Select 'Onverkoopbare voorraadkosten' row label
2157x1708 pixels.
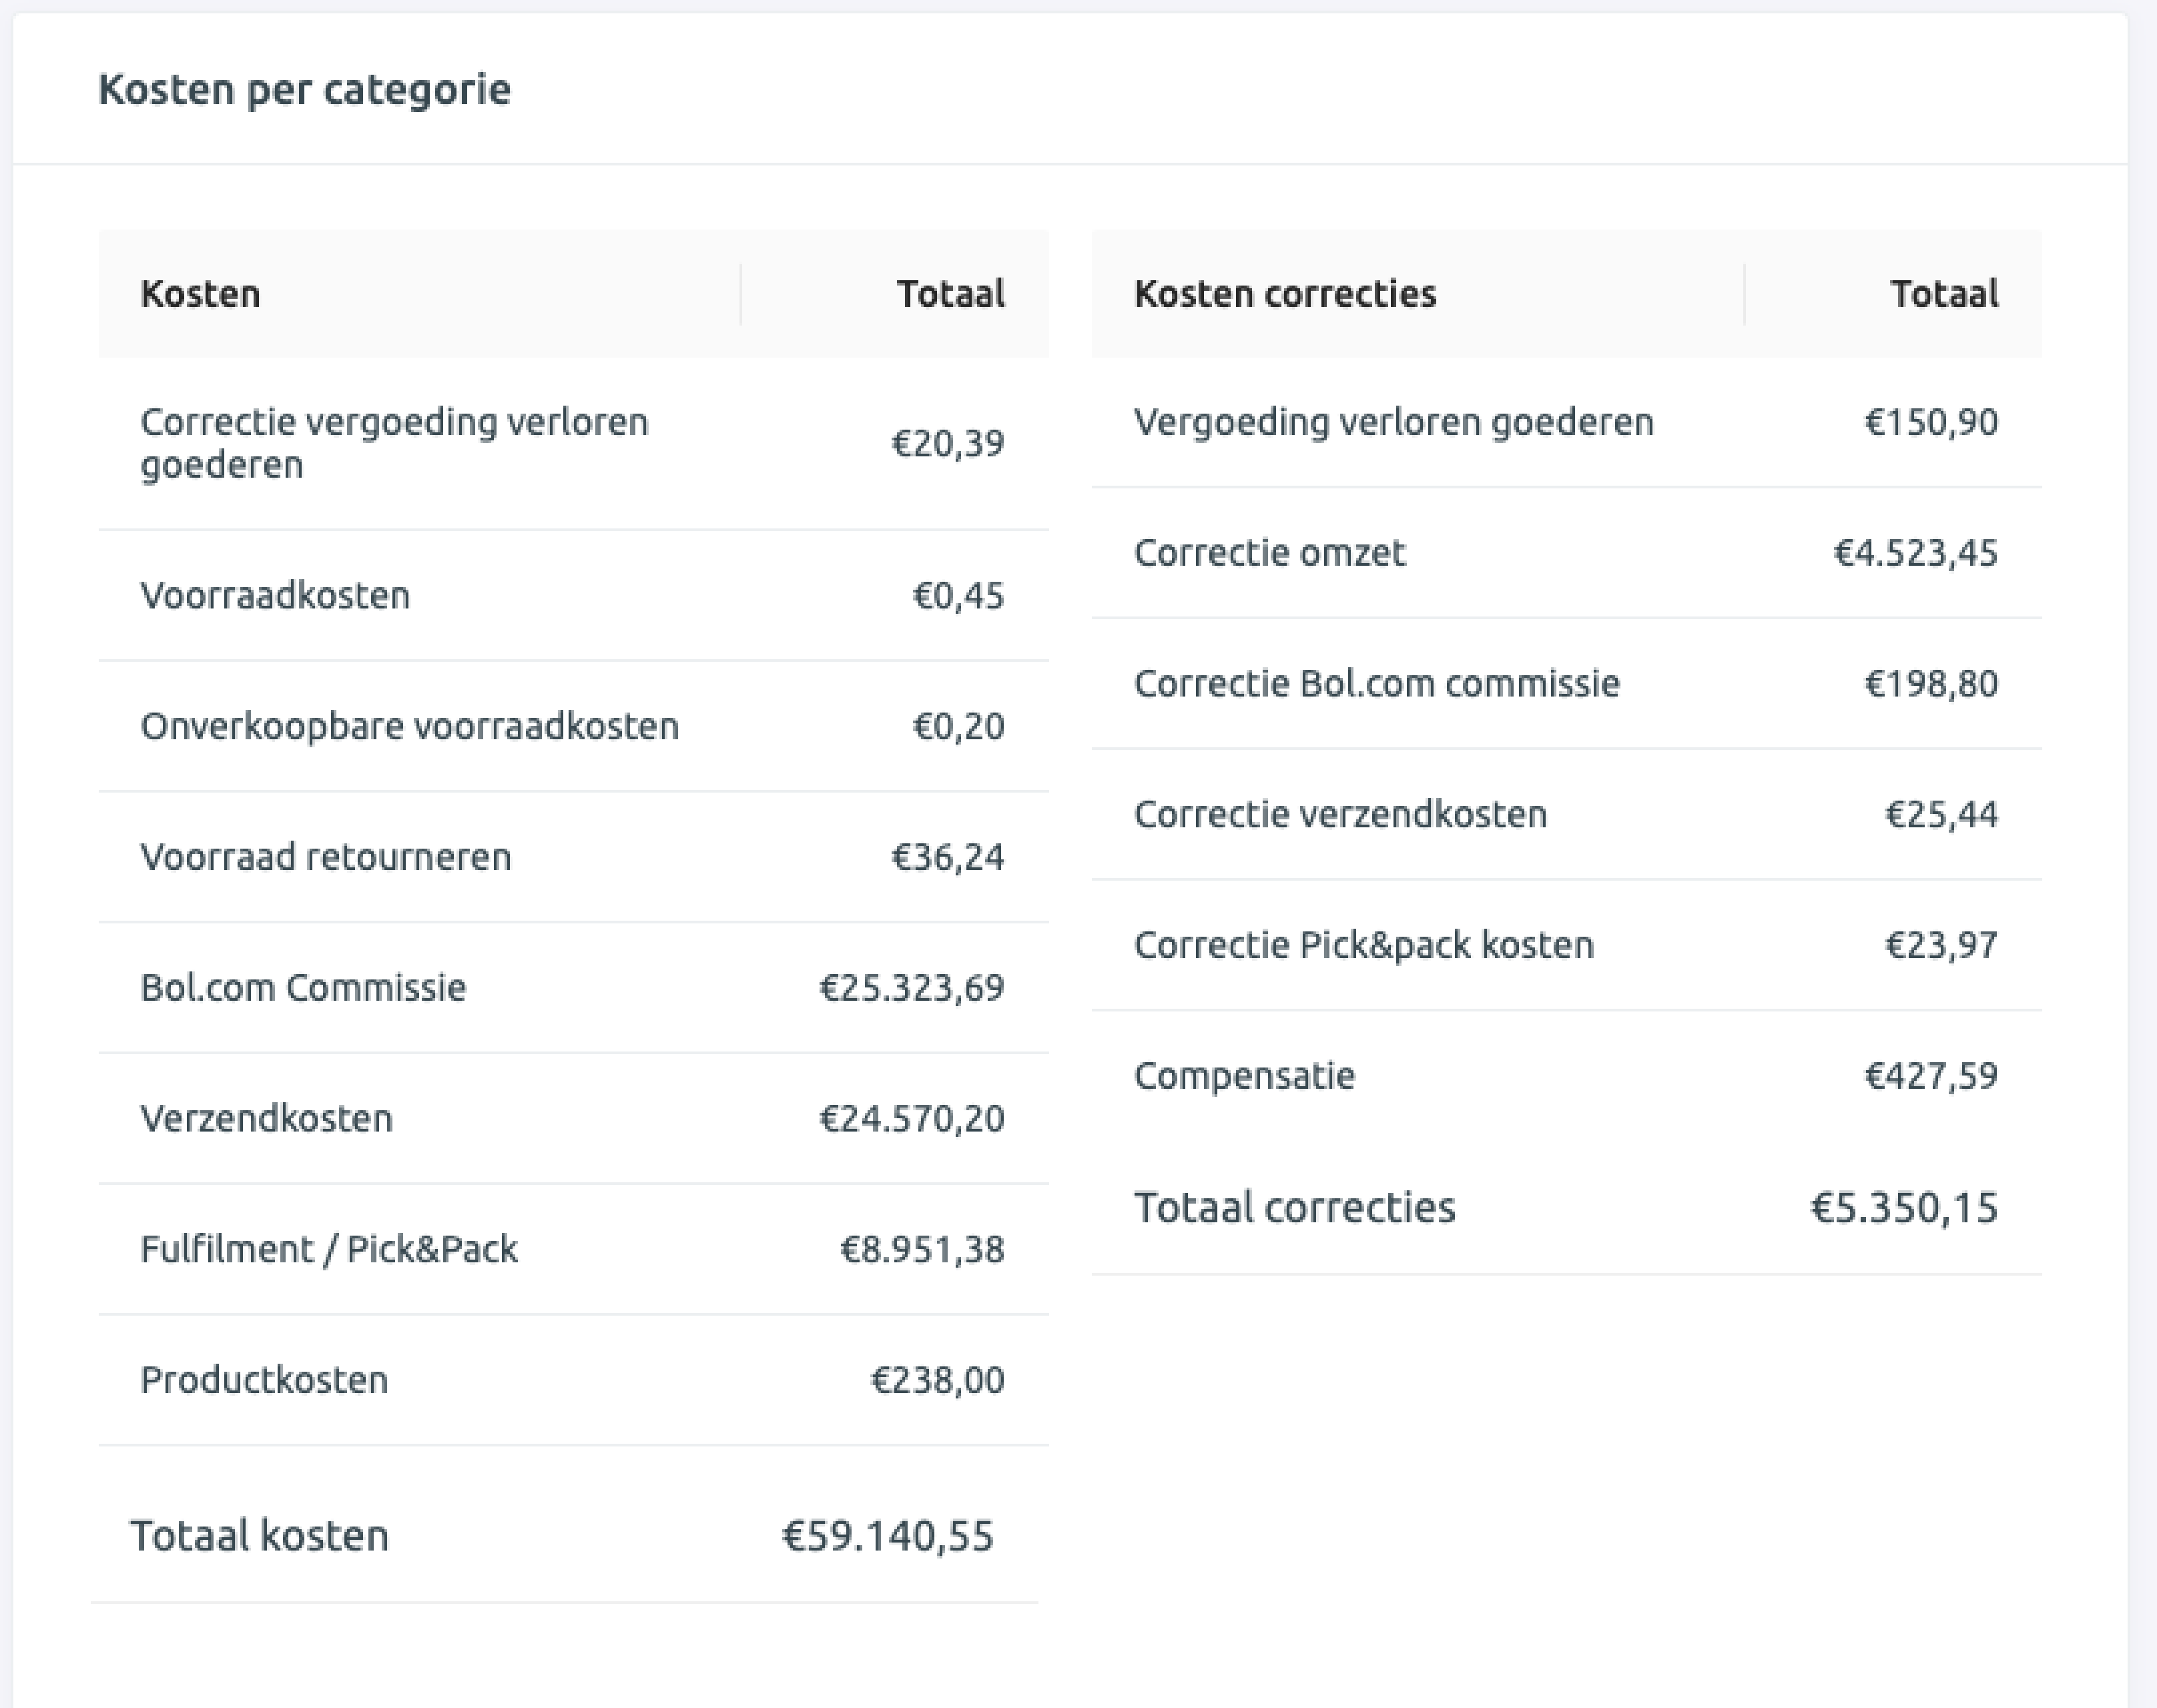[x=409, y=726]
